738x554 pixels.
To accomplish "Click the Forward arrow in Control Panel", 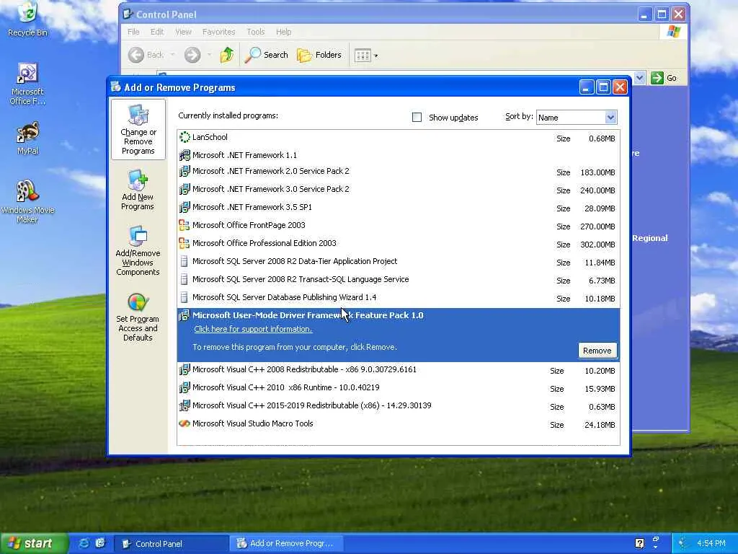I will pyautogui.click(x=192, y=55).
